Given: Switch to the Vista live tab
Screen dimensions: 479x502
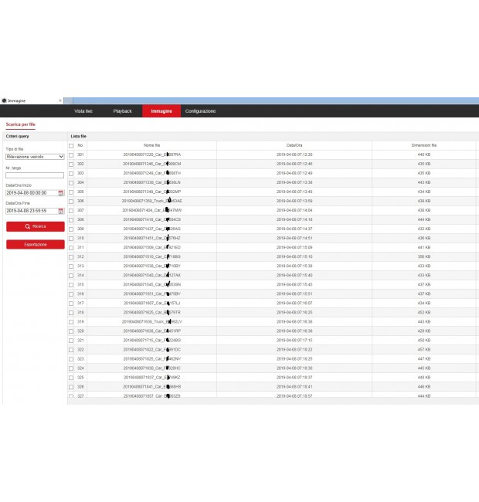Looking at the screenshot, I should (x=83, y=111).
